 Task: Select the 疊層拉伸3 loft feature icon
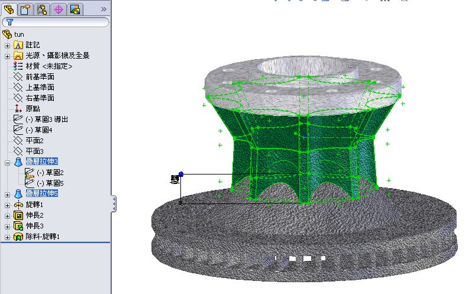point(18,161)
